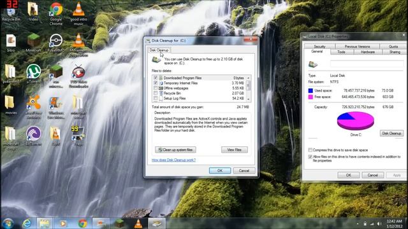Open the movies folder on desktop

11,105
